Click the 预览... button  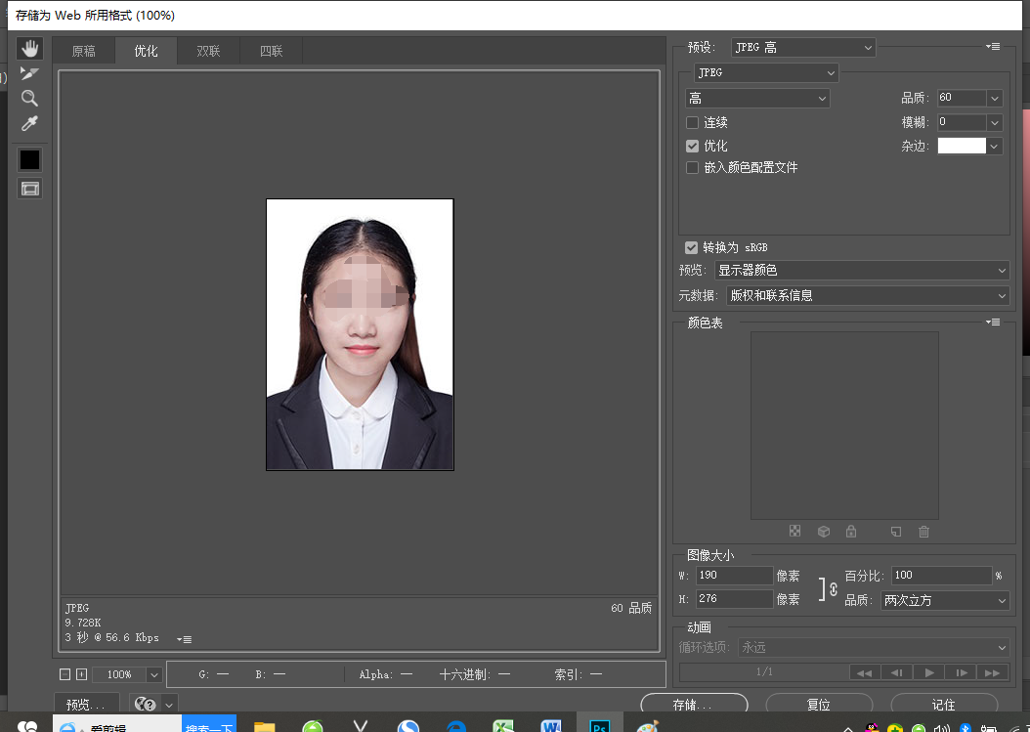click(86, 704)
